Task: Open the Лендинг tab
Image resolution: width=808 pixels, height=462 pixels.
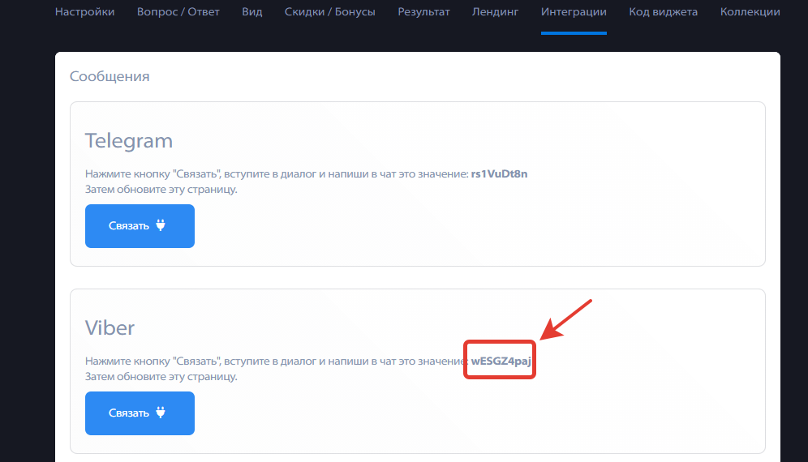Action: pos(495,12)
